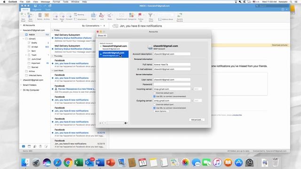Open the add account plus dropdown
Screen dimensions: 301x169
pos(101,123)
